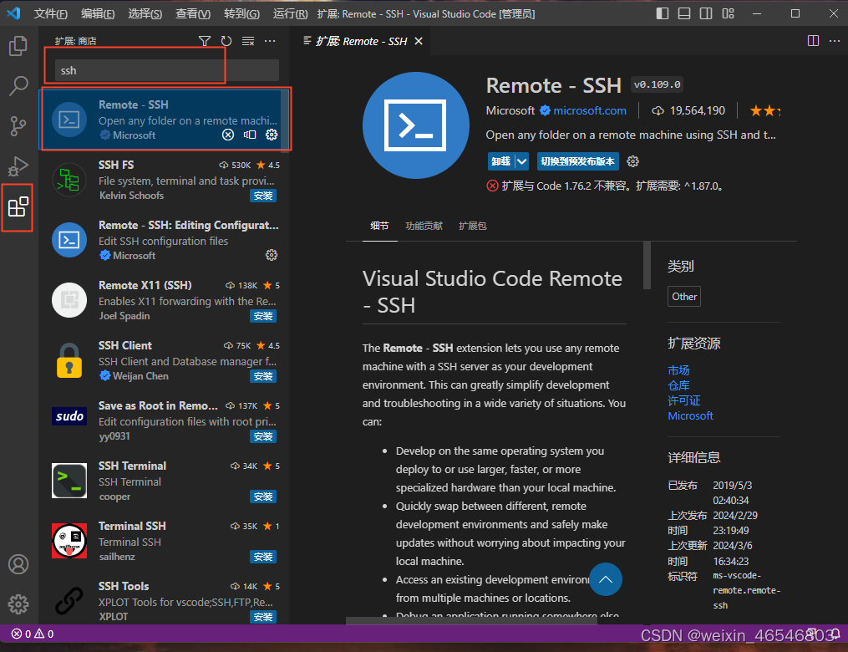Filter extensions with the funnel icon

[205, 41]
